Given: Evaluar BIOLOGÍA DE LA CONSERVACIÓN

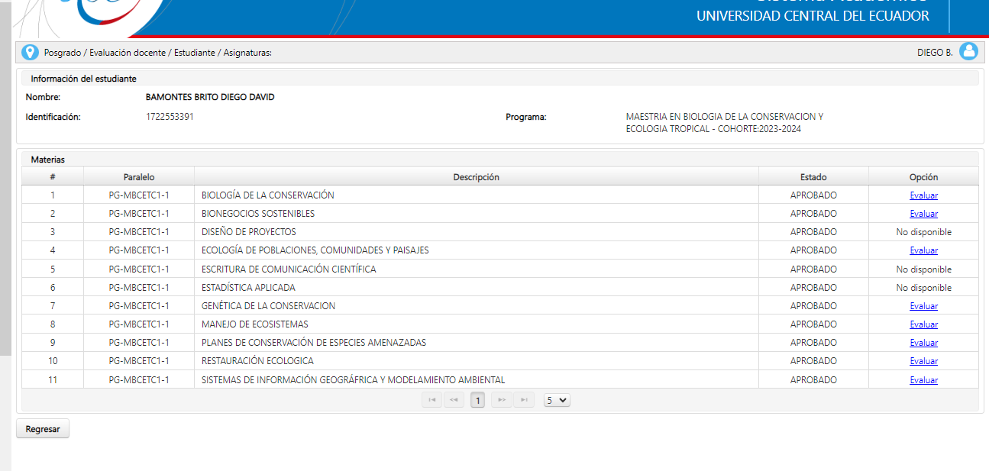Looking at the screenshot, I should (923, 195).
